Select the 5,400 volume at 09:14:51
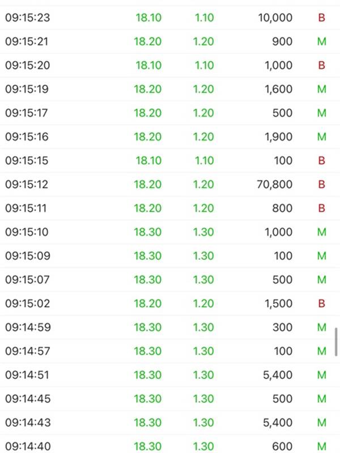 (x=278, y=375)
